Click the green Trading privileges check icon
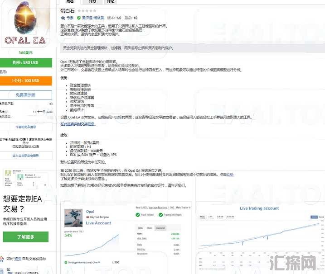Image resolution: width=325 pixels, height=274 pixels. click(x=160, y=215)
